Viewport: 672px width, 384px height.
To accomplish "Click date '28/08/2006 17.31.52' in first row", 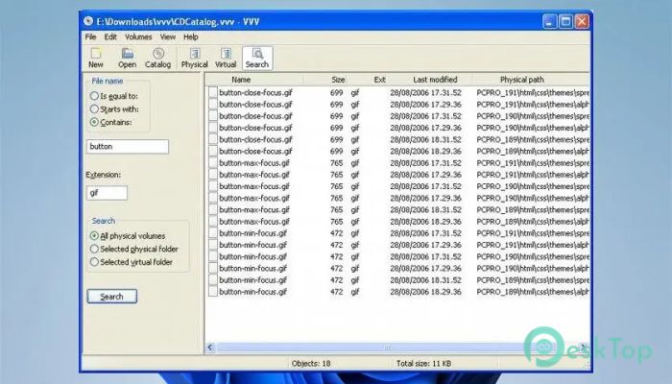I will click(x=425, y=92).
